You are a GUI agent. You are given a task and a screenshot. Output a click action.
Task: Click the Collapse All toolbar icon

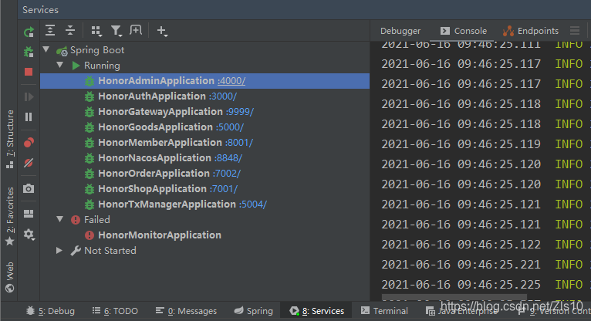[70, 30]
